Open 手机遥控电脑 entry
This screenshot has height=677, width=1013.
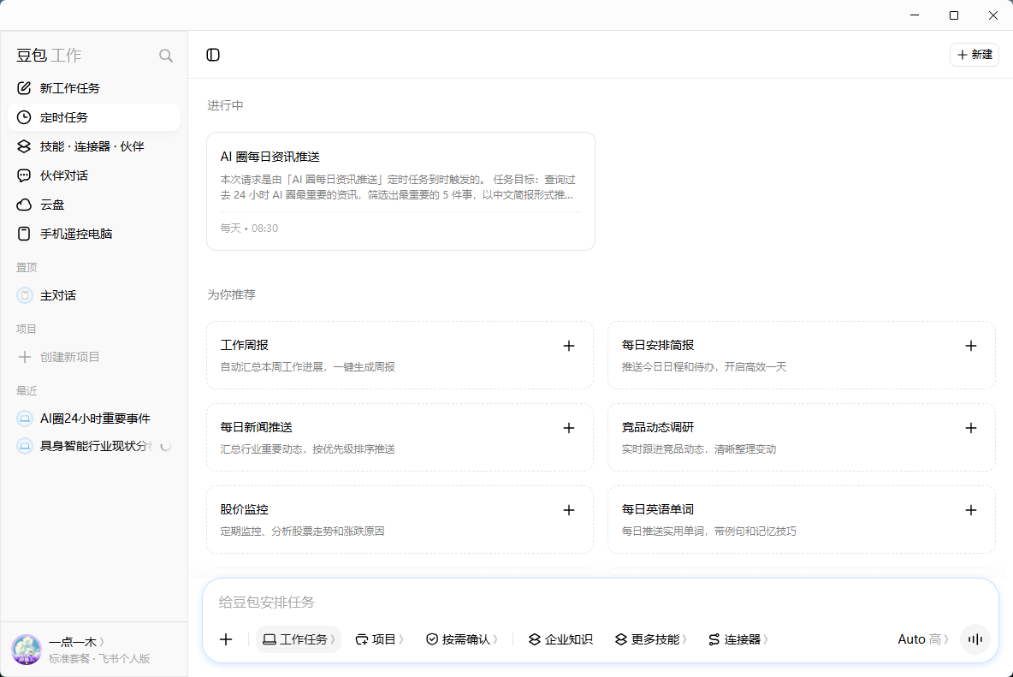[93, 234]
